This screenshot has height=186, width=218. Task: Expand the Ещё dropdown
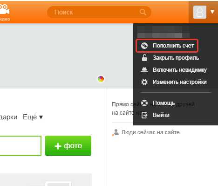(33, 117)
